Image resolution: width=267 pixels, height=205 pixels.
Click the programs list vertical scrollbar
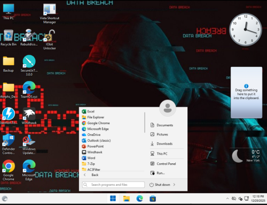coord(145,123)
